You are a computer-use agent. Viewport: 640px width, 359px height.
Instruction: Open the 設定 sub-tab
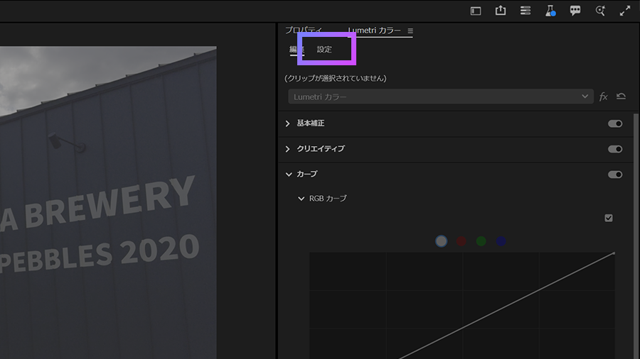click(x=324, y=49)
